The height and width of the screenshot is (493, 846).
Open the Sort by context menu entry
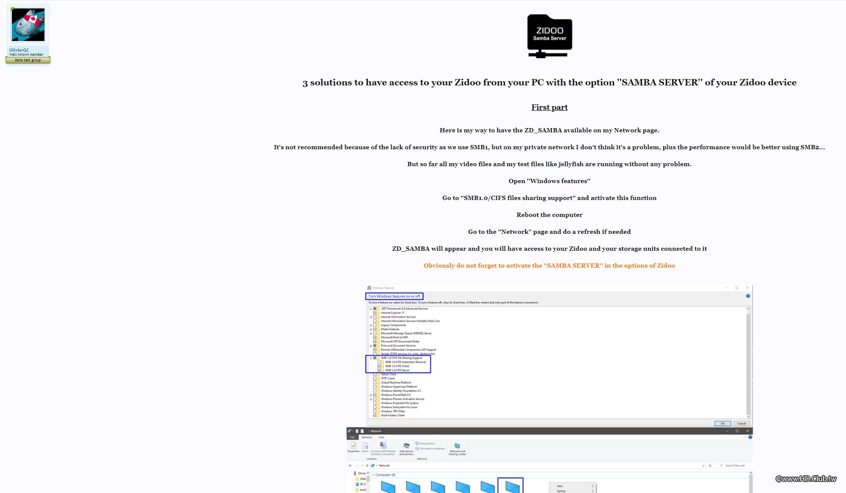click(573, 491)
